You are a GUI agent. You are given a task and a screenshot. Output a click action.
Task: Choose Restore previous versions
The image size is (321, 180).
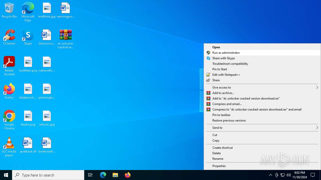[x=262, y=120]
